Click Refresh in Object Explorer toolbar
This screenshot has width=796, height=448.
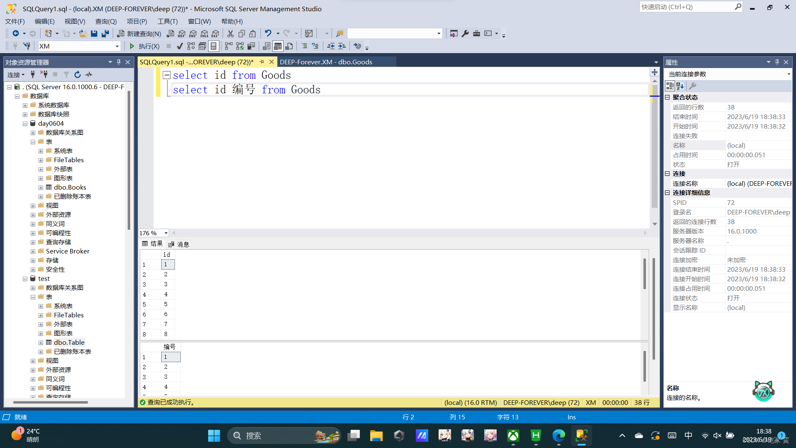click(78, 75)
